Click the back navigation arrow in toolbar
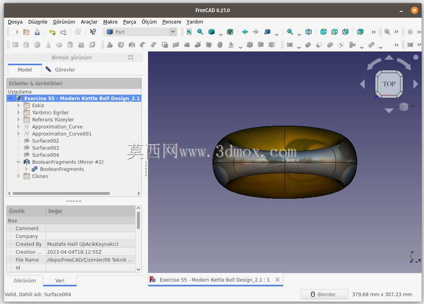Image resolution: width=424 pixels, height=304 pixels. pyautogui.click(x=245, y=32)
